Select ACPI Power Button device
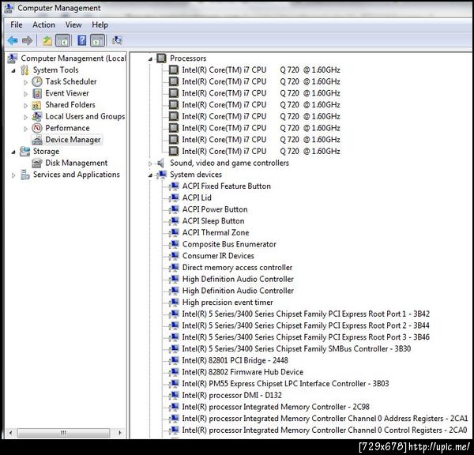The width and height of the screenshot is (474, 455). [x=215, y=209]
